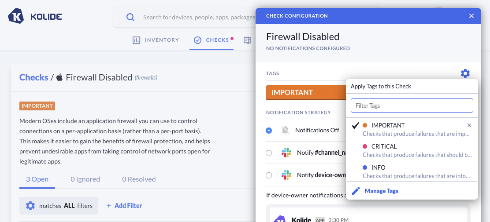Open the Checks breadcrumb link
Image resolution: width=490 pixels, height=222 pixels.
coord(33,77)
